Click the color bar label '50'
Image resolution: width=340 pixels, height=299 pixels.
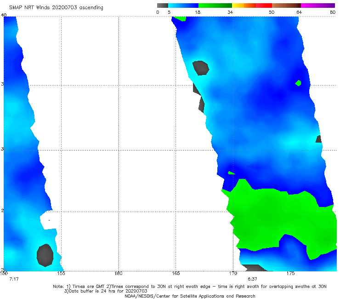point(272,12)
